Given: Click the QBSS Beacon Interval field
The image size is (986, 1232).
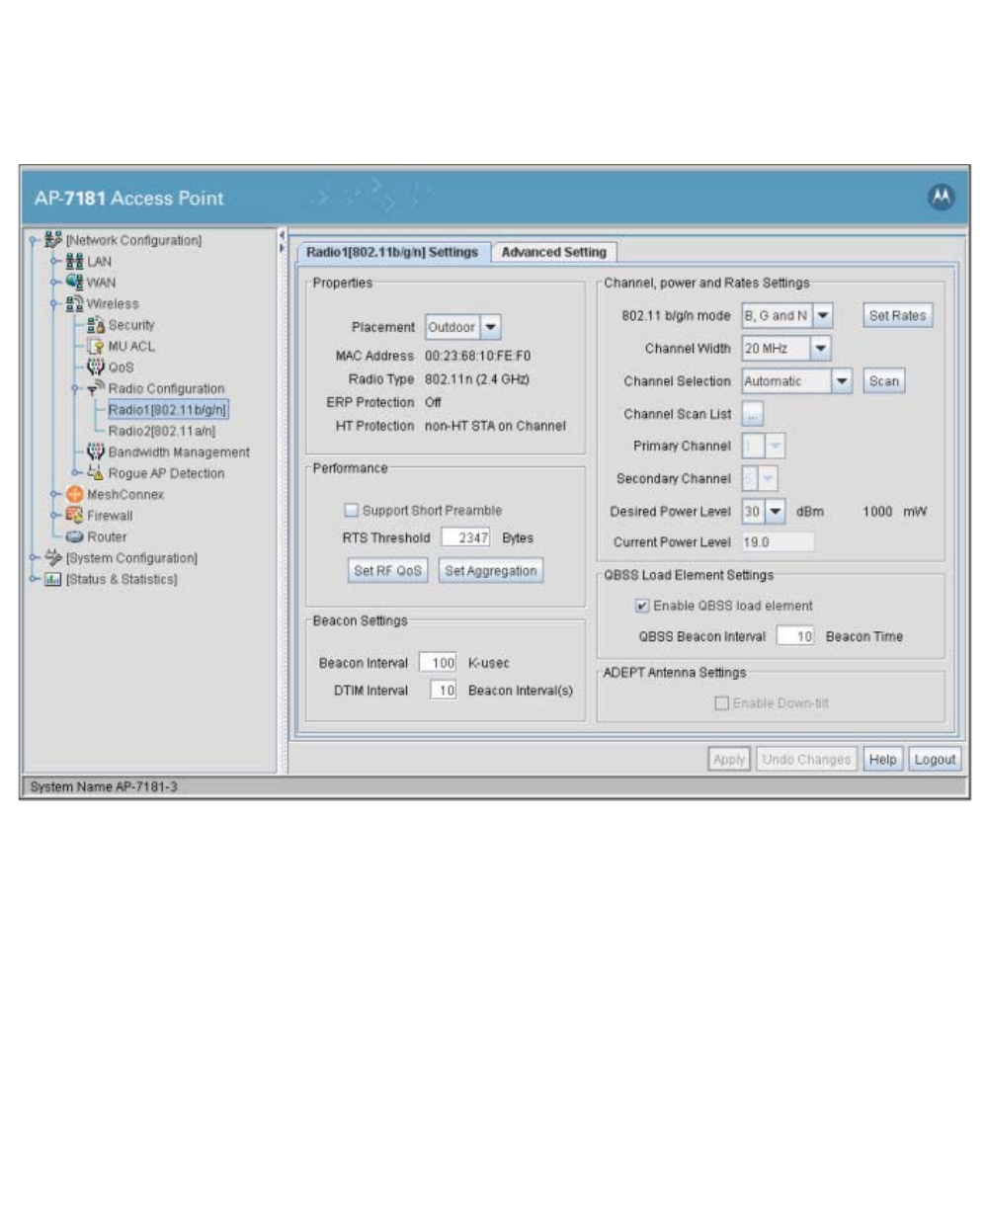Looking at the screenshot, I should pyautogui.click(x=795, y=637).
